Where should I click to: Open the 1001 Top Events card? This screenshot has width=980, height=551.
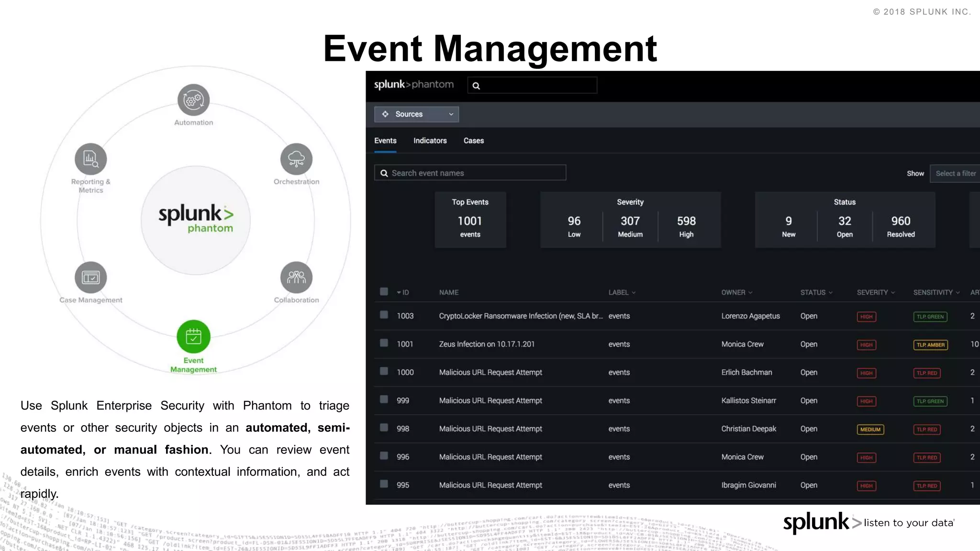pos(470,220)
